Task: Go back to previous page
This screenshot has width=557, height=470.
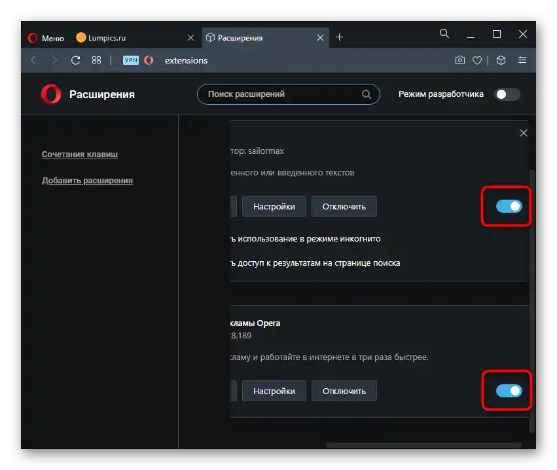Action: click(34, 60)
